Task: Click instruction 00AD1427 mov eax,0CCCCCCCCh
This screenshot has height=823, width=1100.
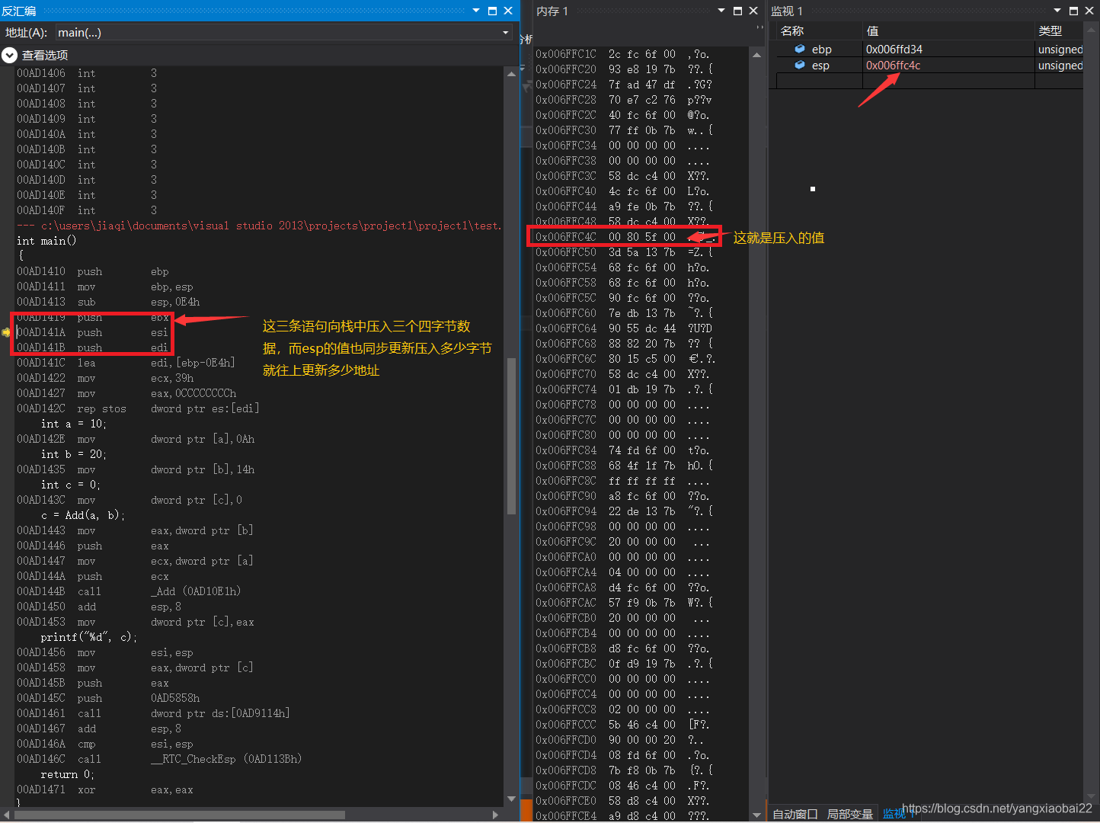Action: [126, 393]
